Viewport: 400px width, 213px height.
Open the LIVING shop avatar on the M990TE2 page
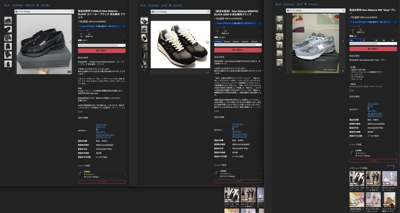217,174
